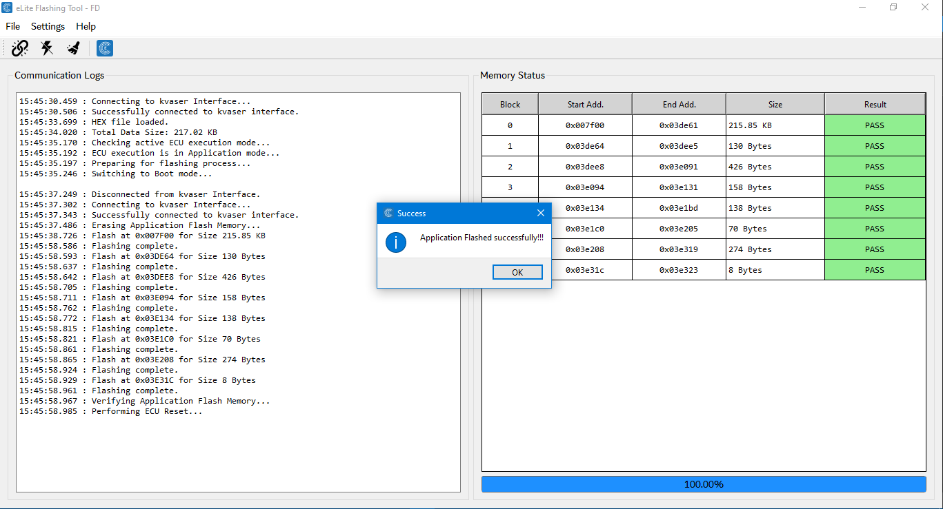Click the 100.00% progress bar
This screenshot has height=509, width=943.
(703, 484)
